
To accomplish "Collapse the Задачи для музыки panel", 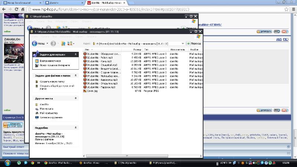I will pos(76,54).
